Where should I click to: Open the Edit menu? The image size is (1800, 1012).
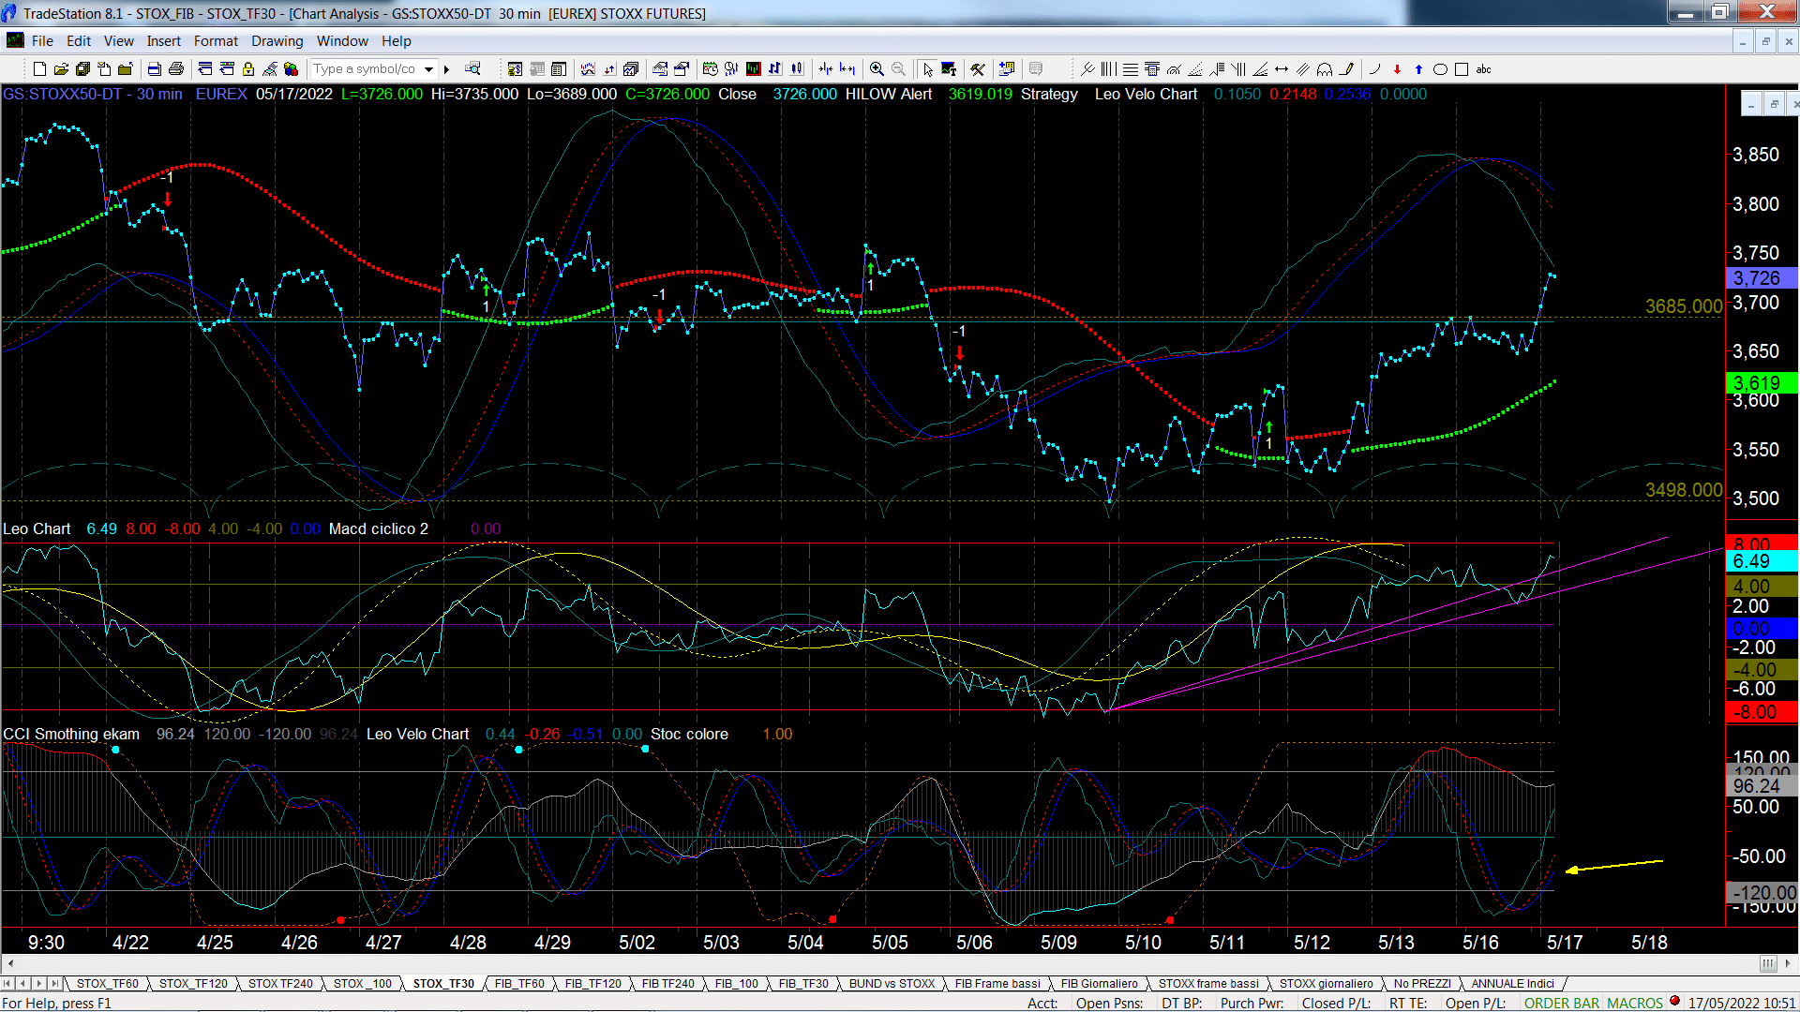(x=79, y=41)
